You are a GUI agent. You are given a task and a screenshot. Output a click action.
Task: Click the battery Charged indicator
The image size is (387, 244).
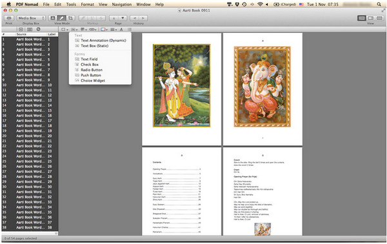click(x=284, y=5)
